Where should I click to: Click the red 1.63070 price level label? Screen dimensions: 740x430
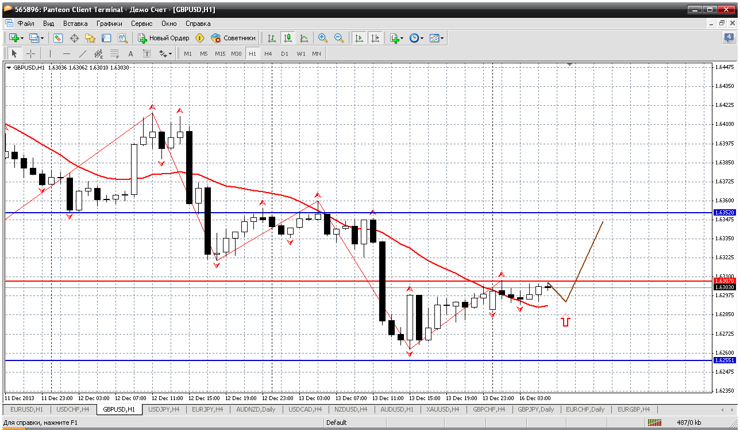pos(724,281)
